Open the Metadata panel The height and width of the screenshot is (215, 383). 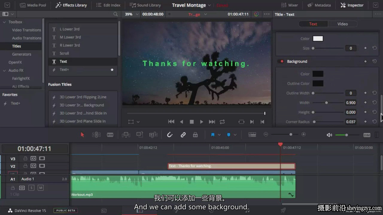(x=319, y=5)
